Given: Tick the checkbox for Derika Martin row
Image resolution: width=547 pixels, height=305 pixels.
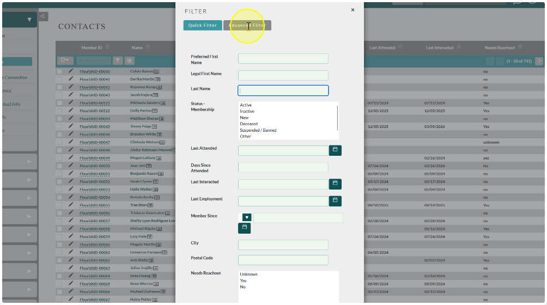Looking at the screenshot, I should coord(59,79).
